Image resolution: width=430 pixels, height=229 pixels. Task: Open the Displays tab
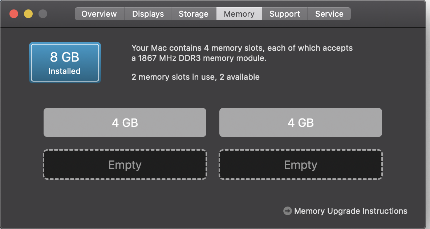pyautogui.click(x=148, y=14)
